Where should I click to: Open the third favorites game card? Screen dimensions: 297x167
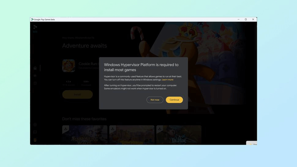[179, 135]
